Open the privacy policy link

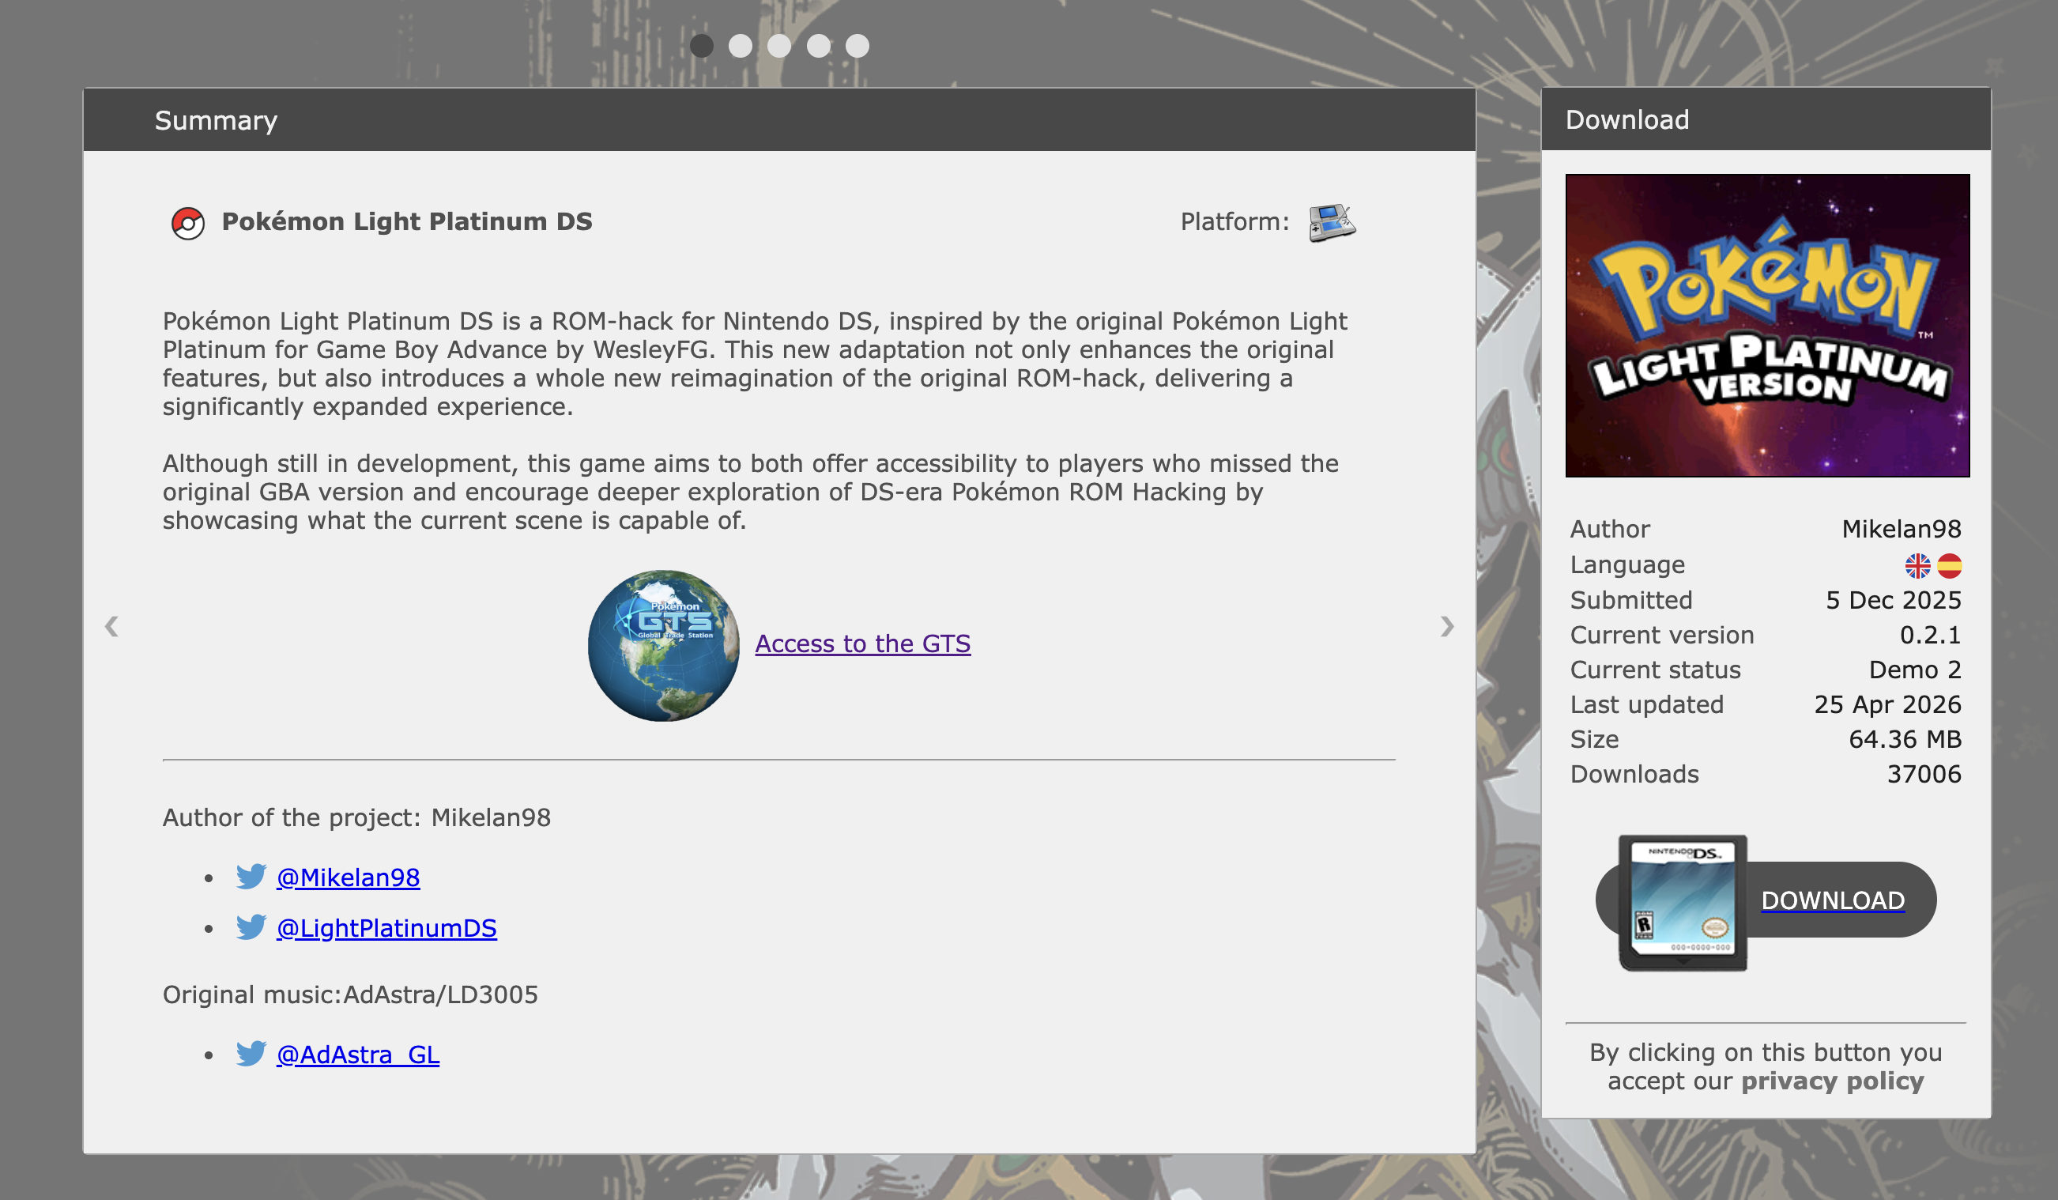click(1833, 1081)
